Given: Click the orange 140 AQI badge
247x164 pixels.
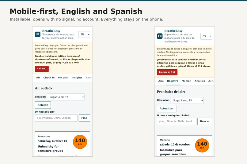Looking at the screenshot, I should [80, 142].
